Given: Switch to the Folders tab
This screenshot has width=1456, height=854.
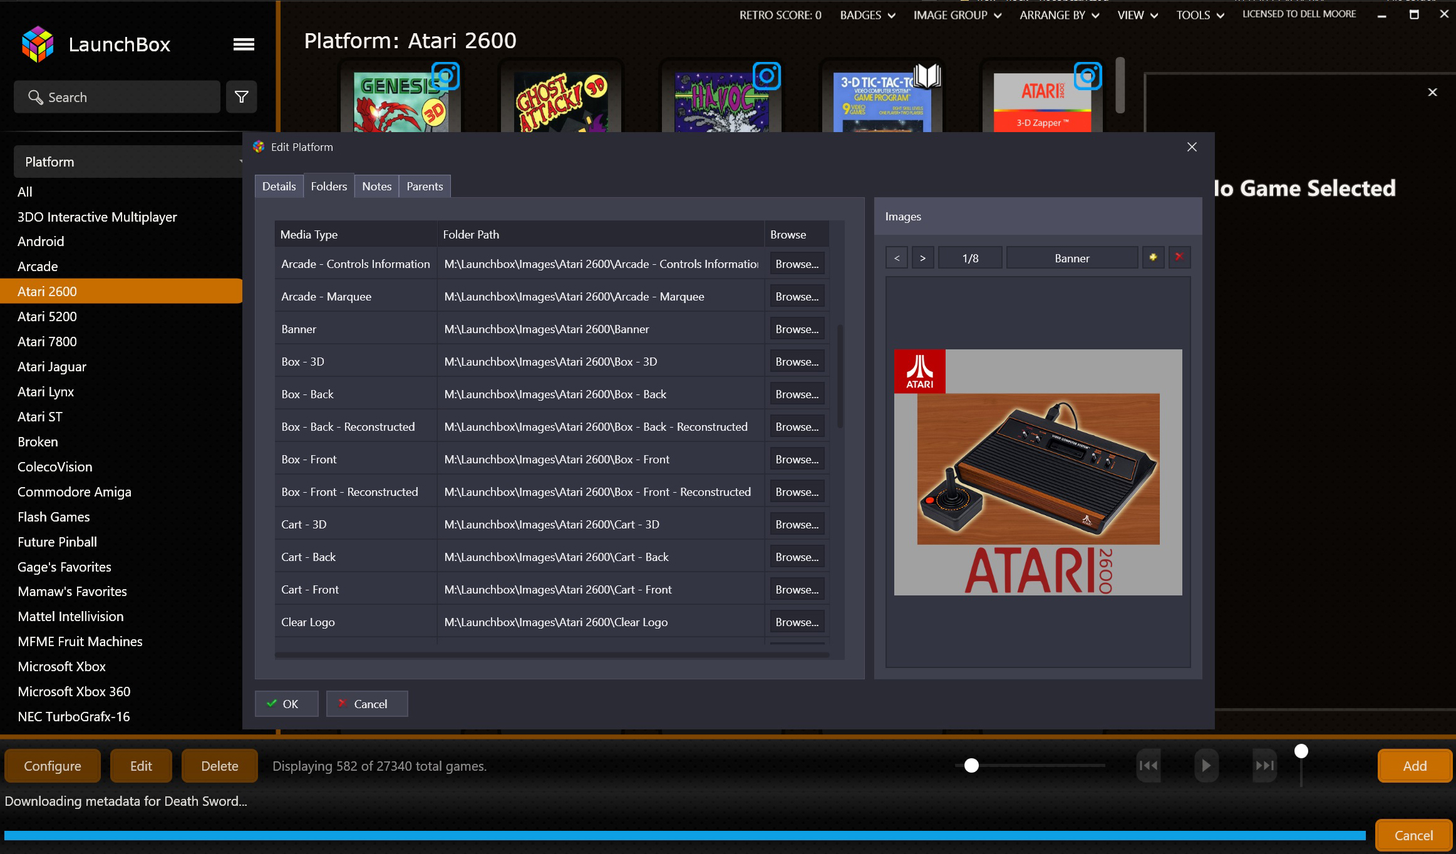Looking at the screenshot, I should click(329, 187).
